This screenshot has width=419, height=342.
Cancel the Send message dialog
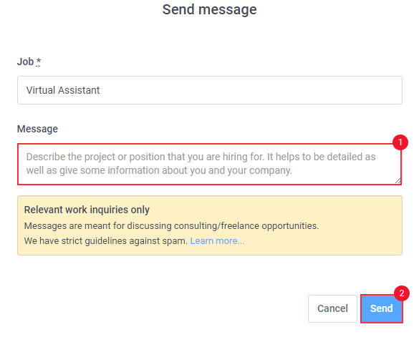click(x=332, y=308)
